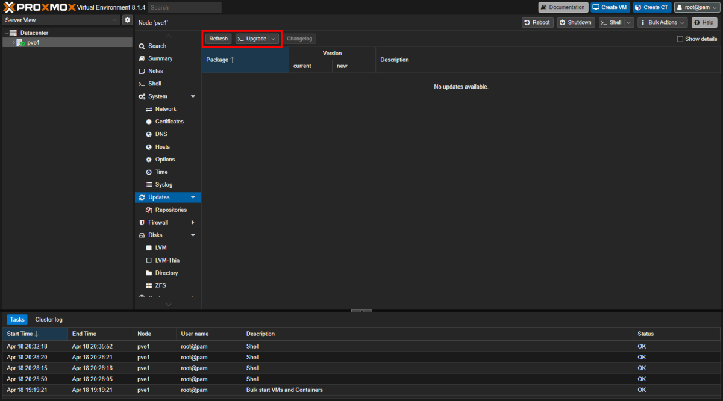723x401 pixels.
Task: Switch to Cluster log tab
Action: coord(49,319)
